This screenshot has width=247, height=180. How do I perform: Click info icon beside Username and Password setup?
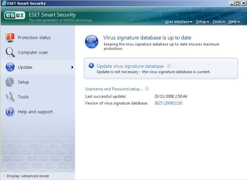pyautogui.click(x=147, y=89)
